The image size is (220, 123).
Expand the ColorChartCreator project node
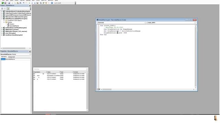pyautogui.click(x=2, y=13)
